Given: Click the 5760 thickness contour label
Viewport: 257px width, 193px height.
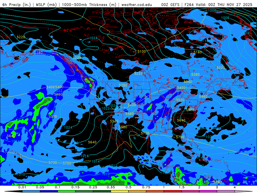Looking at the screenshot, I should coord(217,182).
